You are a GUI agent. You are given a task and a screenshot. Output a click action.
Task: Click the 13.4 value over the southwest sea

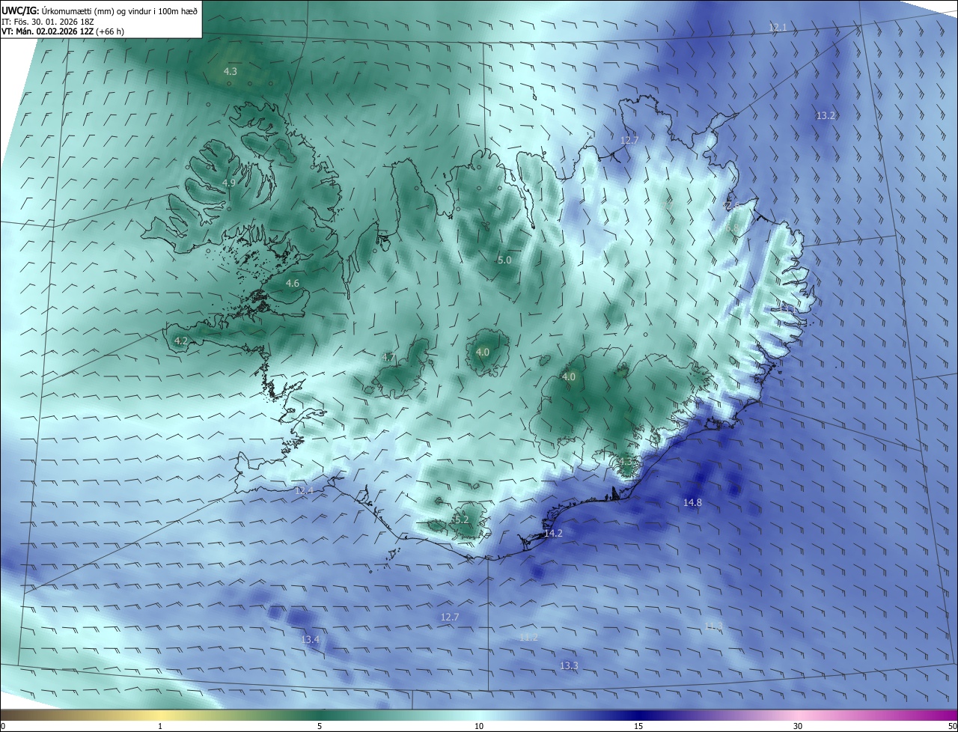tap(310, 639)
